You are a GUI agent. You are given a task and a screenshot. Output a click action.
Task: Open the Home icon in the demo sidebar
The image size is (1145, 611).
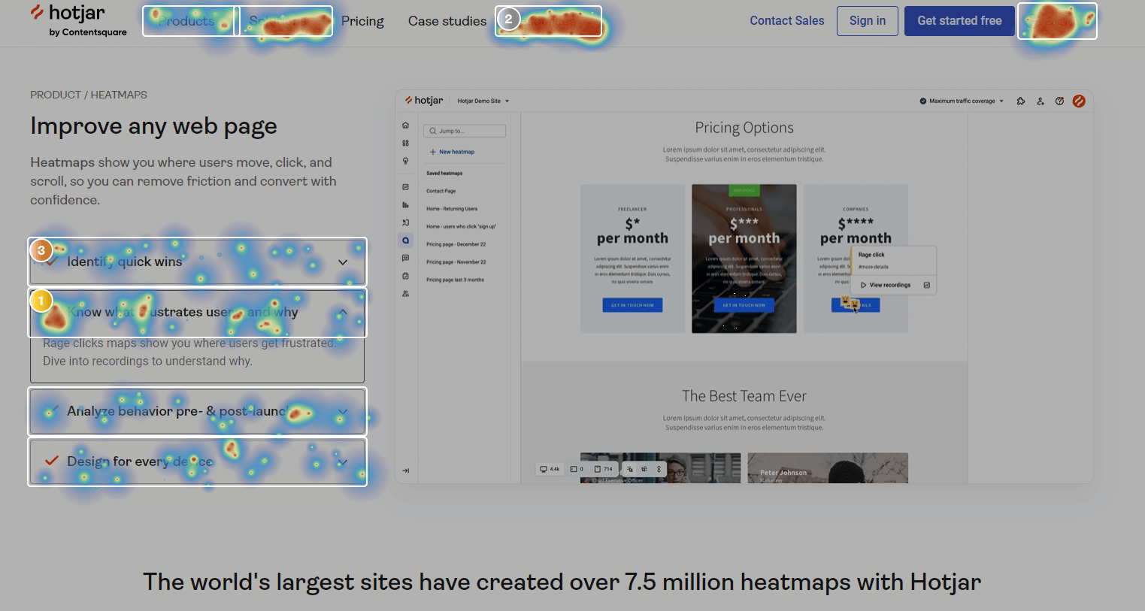tap(405, 125)
